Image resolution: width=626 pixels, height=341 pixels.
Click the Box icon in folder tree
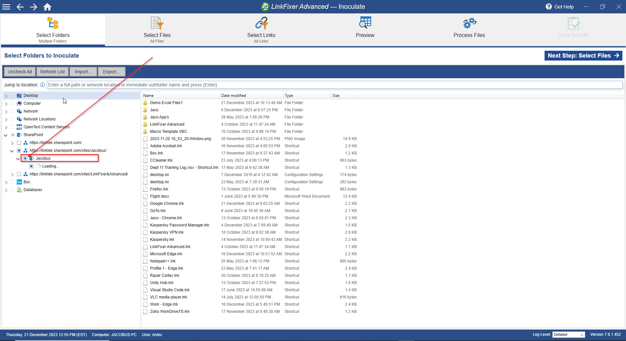[x=19, y=182]
